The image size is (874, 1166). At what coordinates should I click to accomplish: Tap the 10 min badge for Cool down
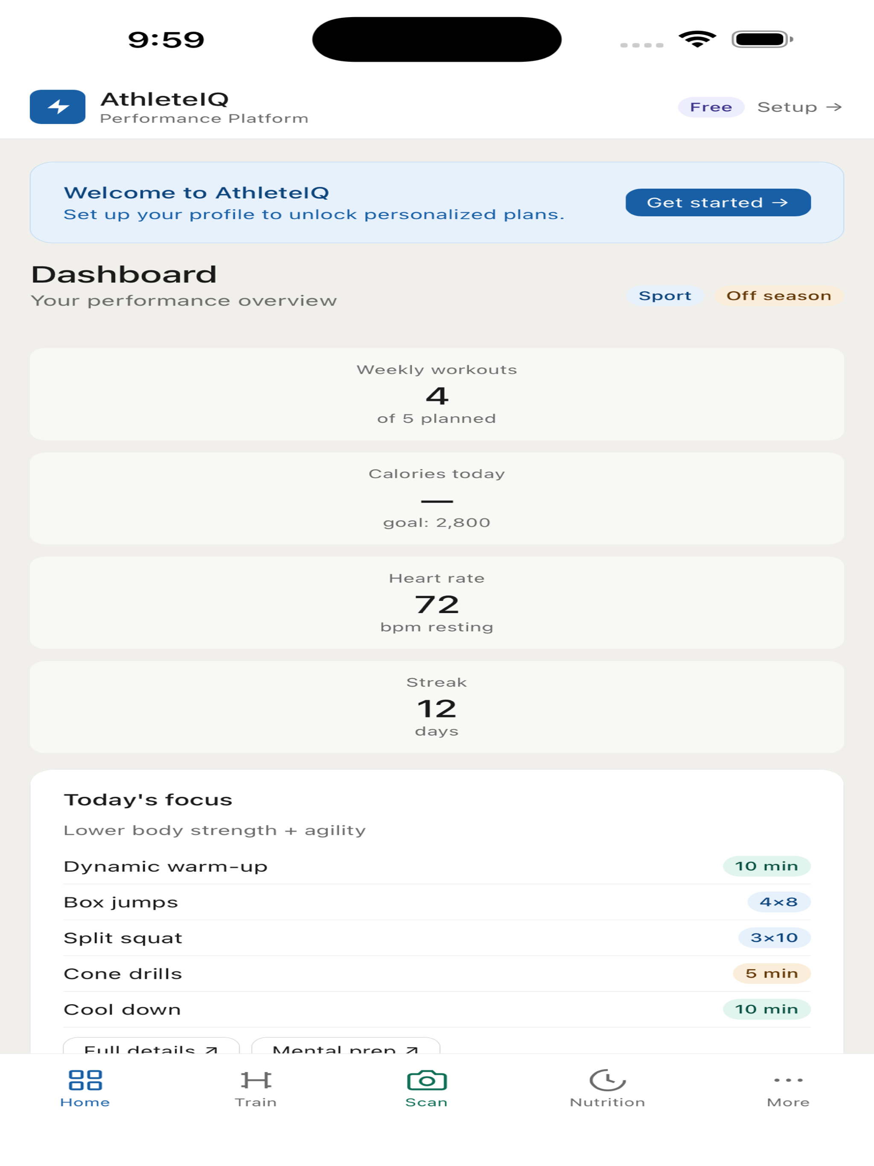click(x=766, y=1009)
